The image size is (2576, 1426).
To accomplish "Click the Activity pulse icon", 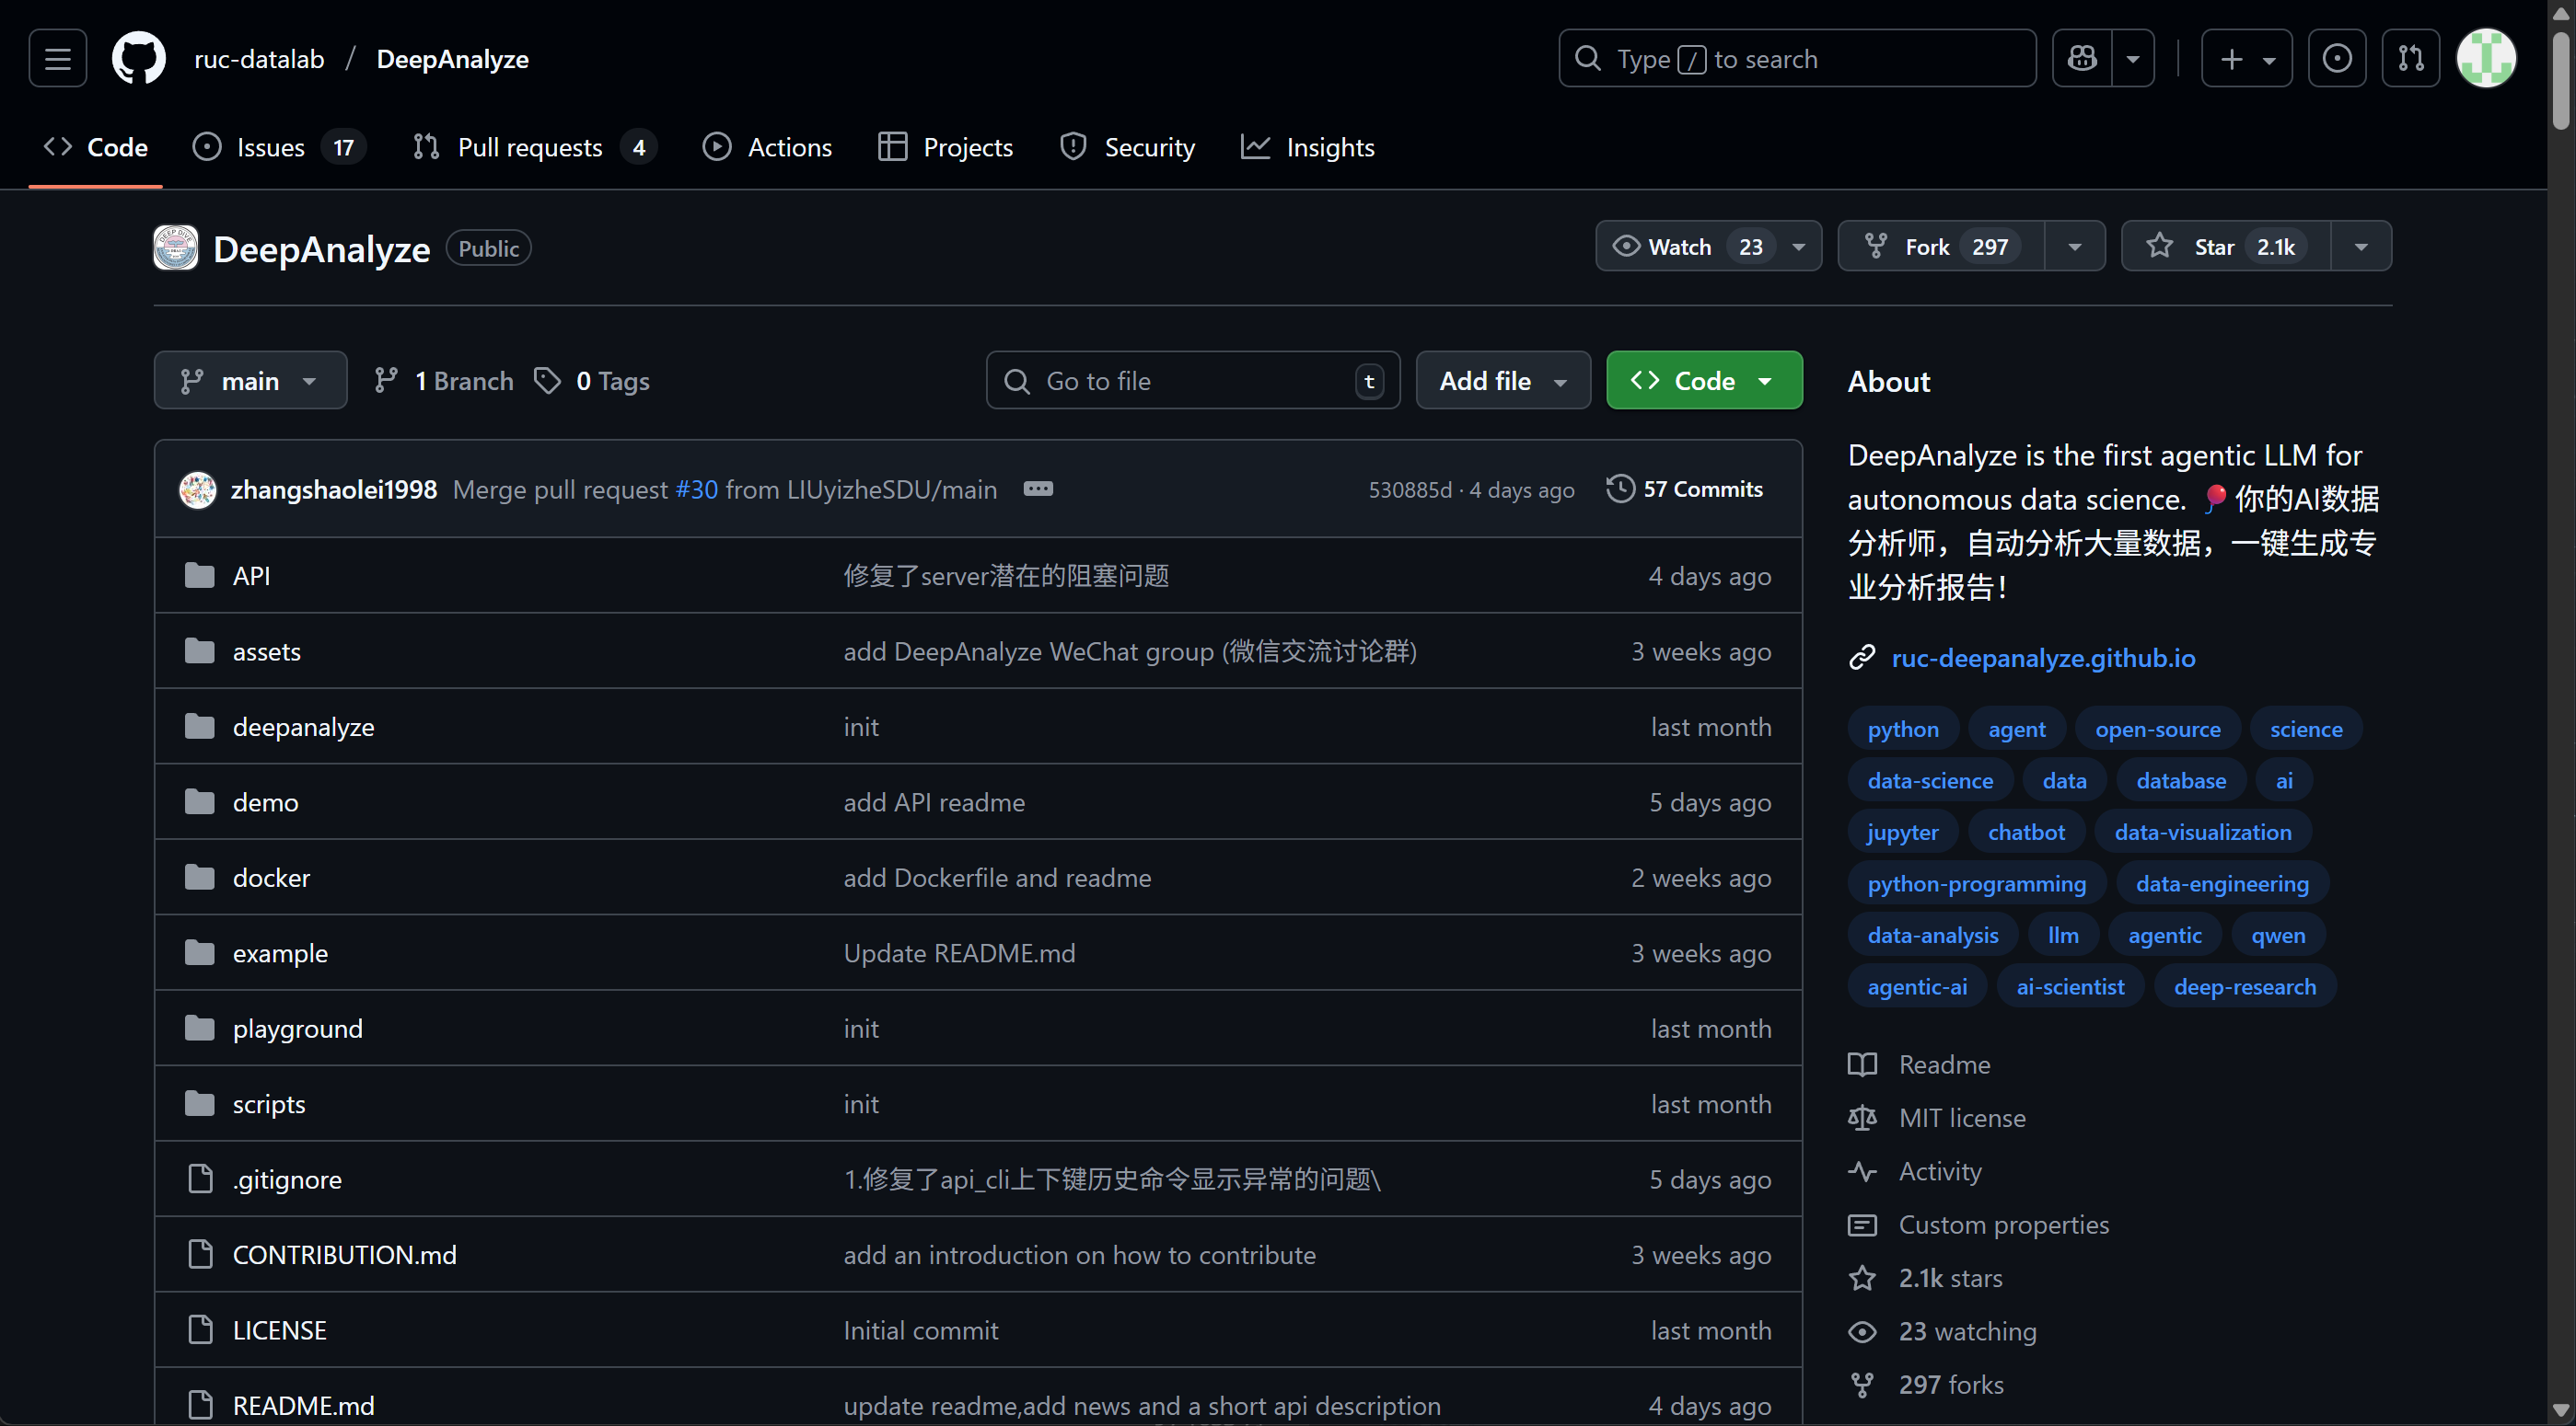I will click(x=1862, y=1171).
